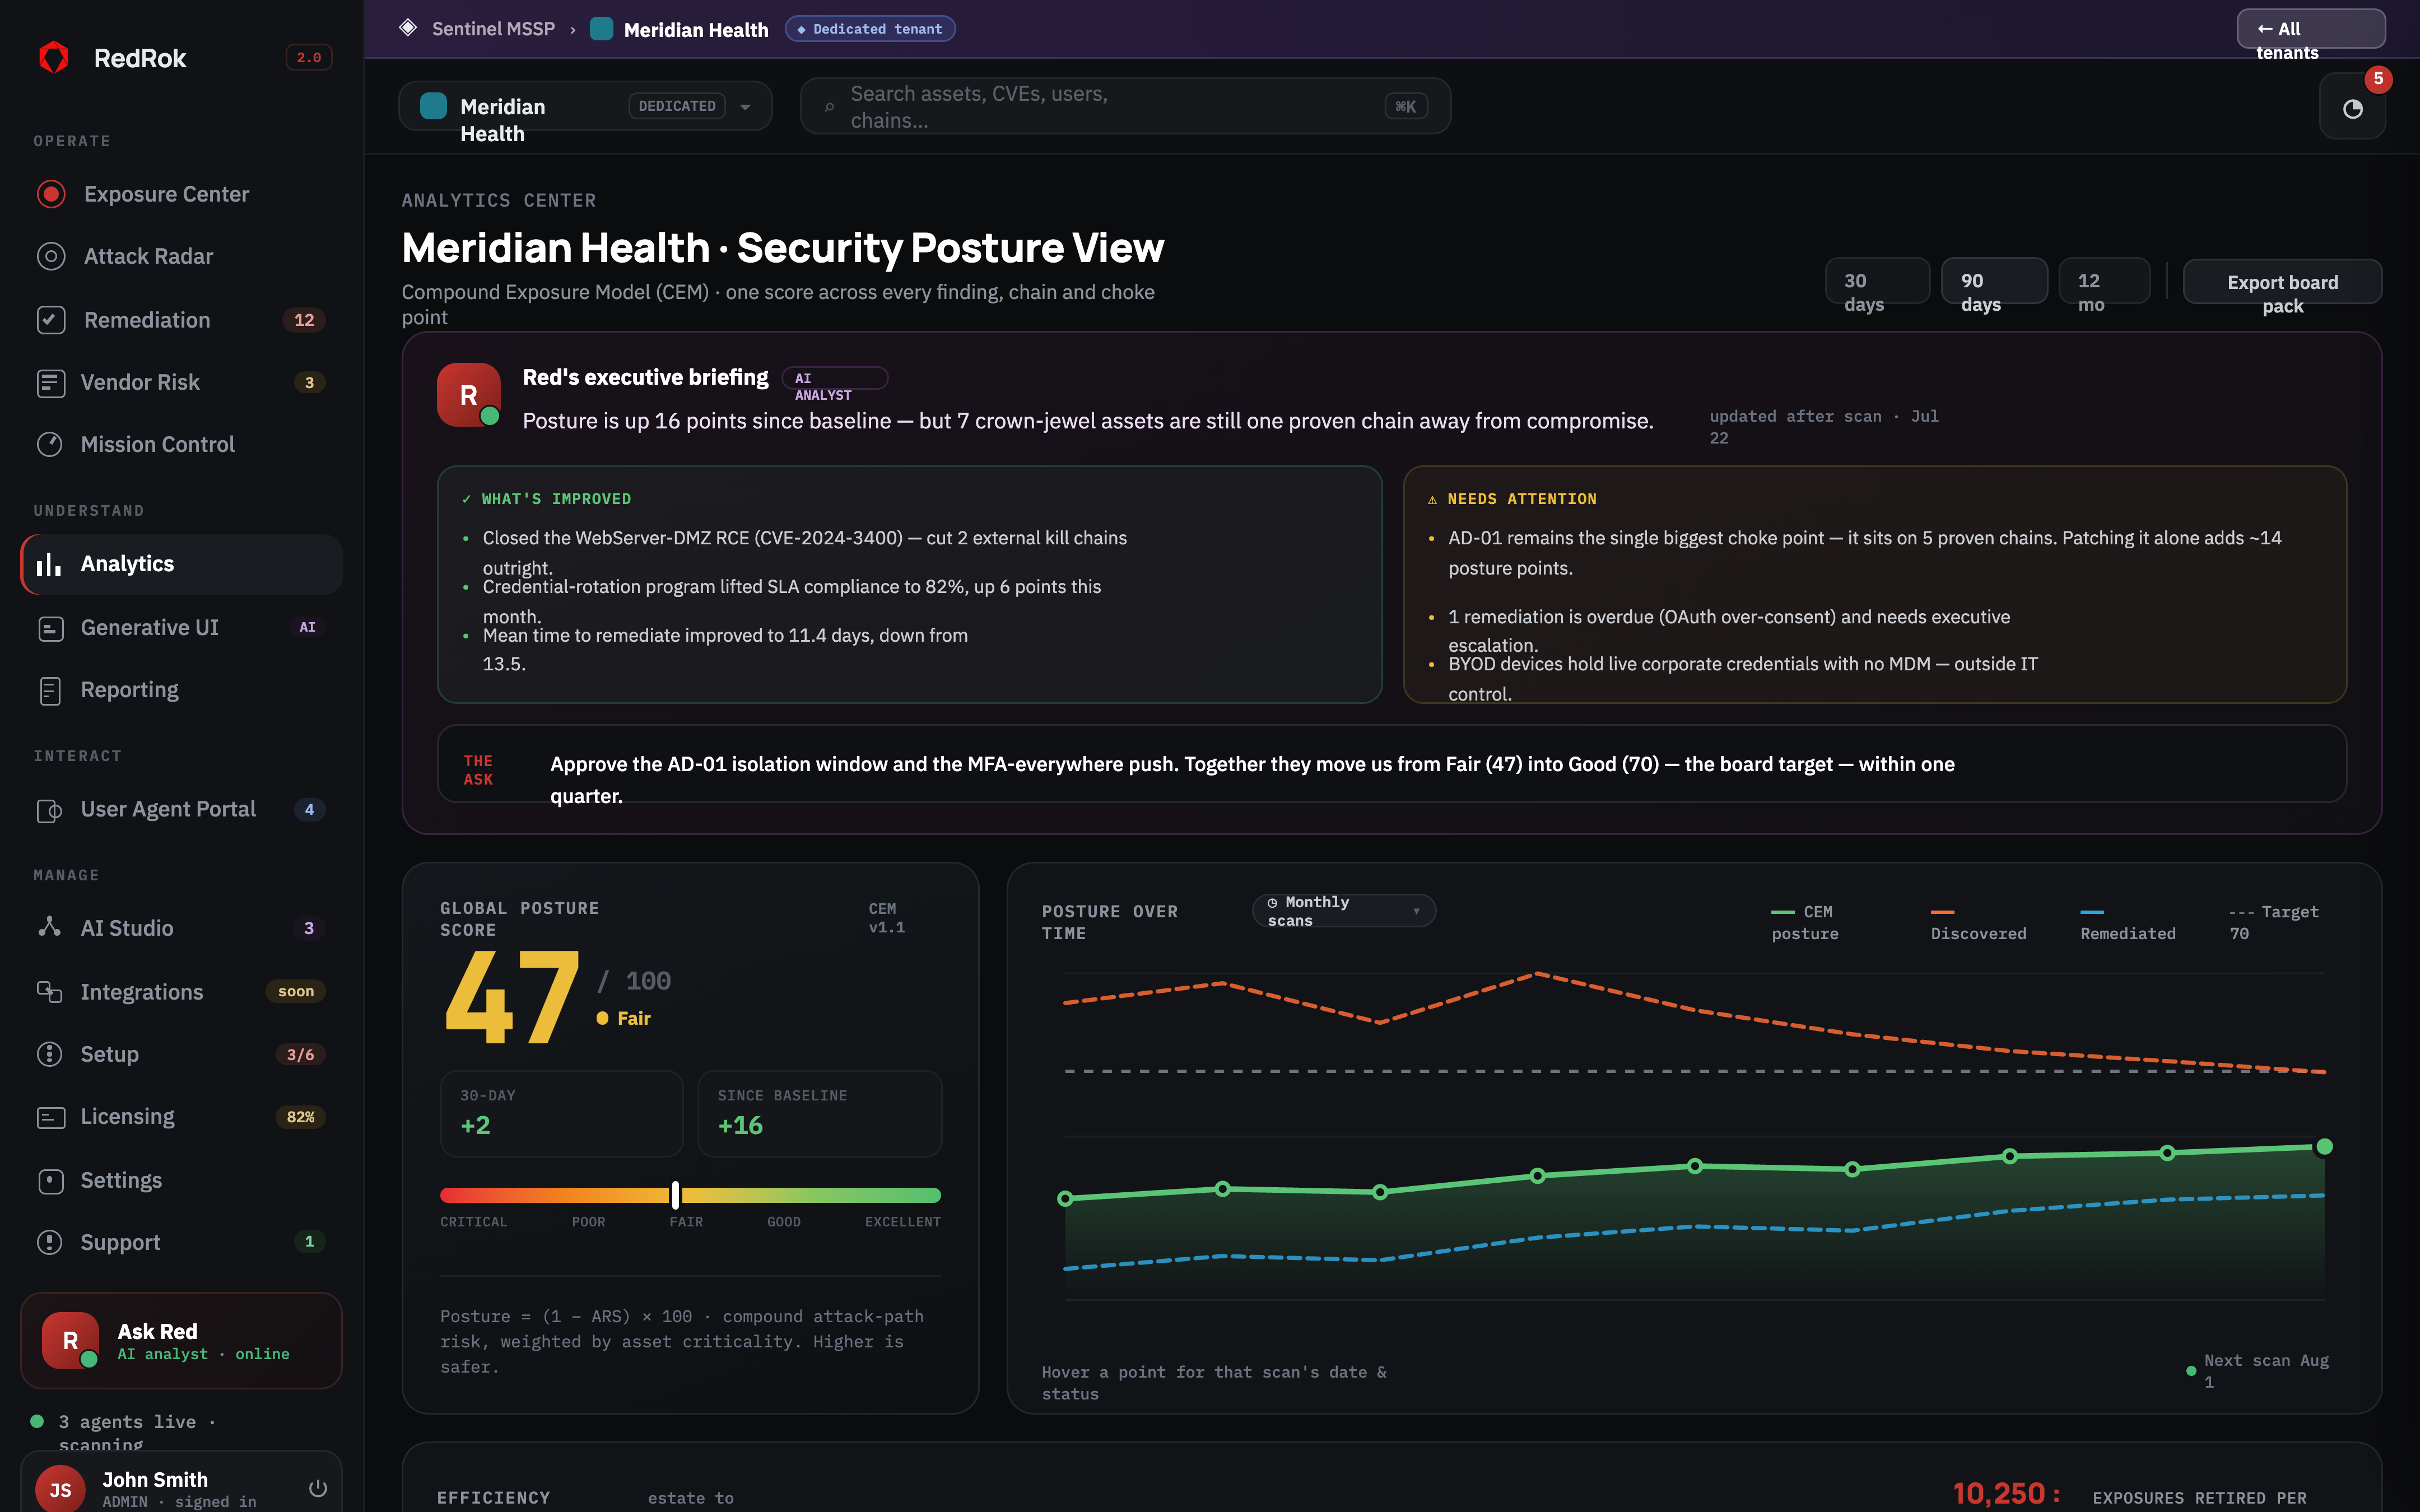Viewport: 2420px width, 1512px height.
Task: Click the SINCE BASELINE +16 card
Action: click(x=820, y=1114)
